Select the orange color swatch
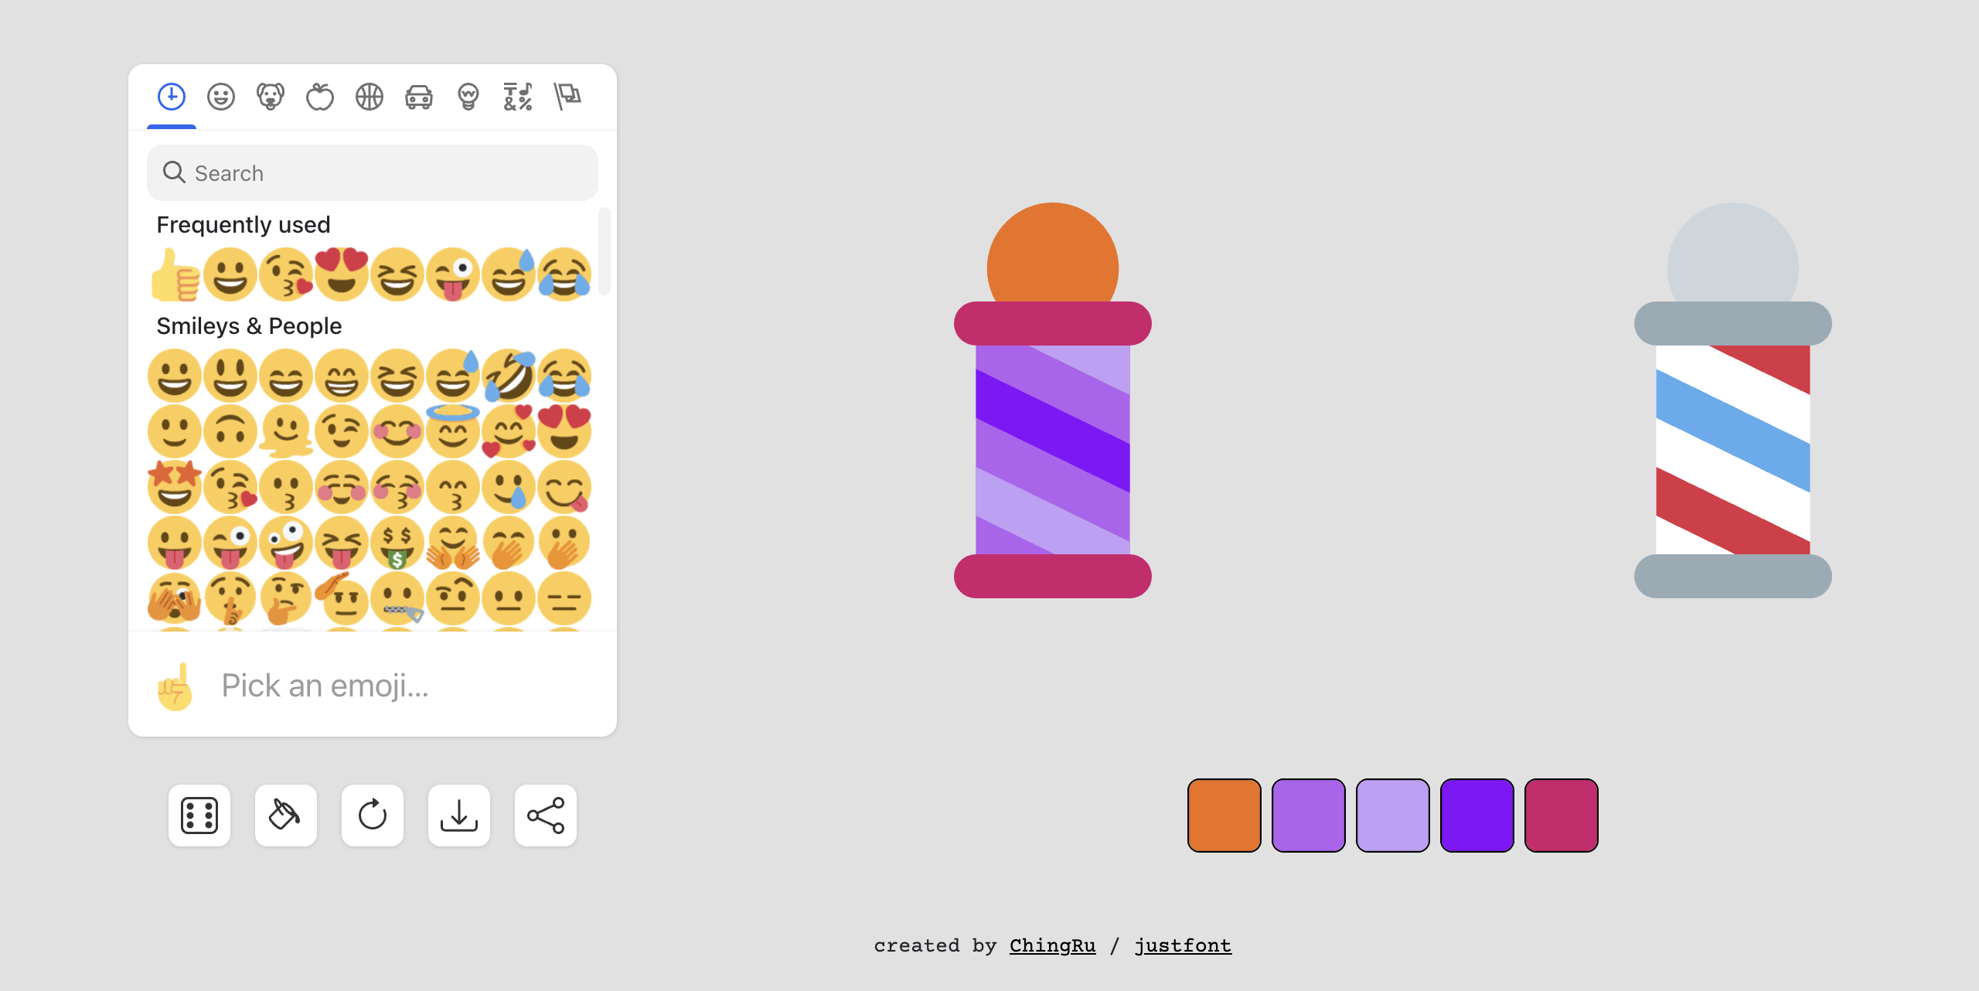Image resolution: width=1979 pixels, height=991 pixels. click(1224, 815)
